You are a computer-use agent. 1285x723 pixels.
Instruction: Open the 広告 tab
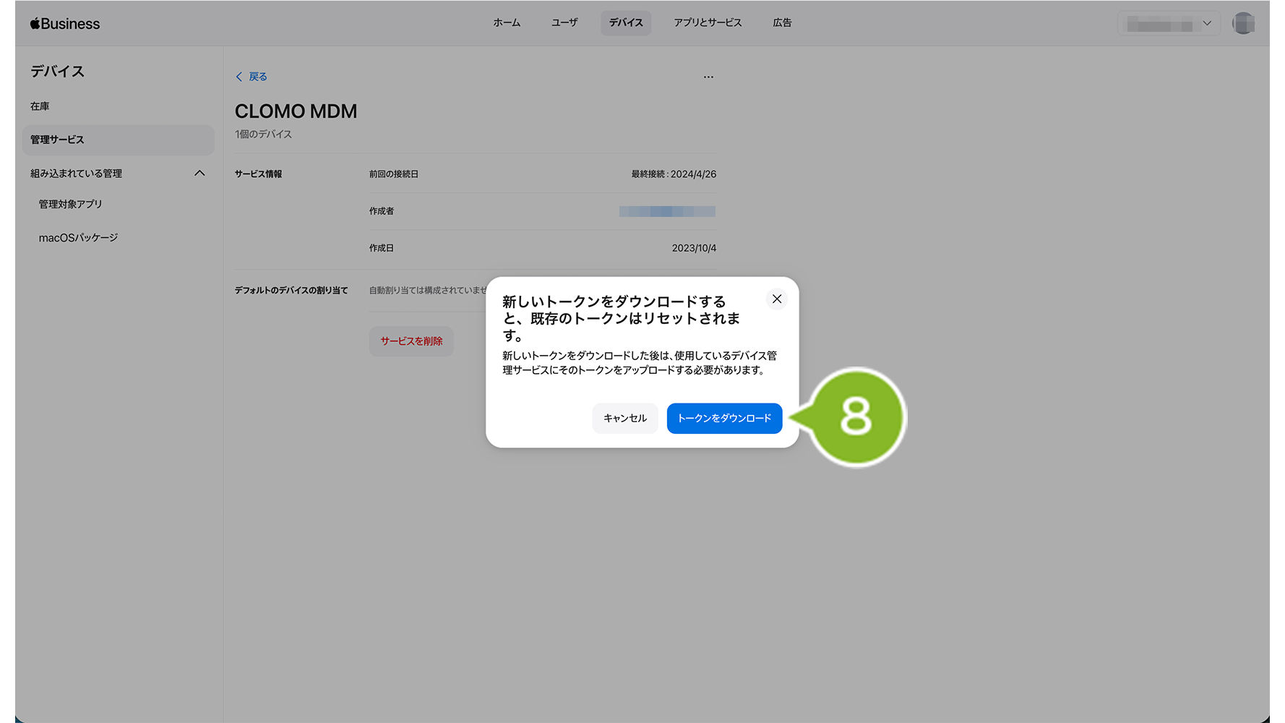point(782,23)
